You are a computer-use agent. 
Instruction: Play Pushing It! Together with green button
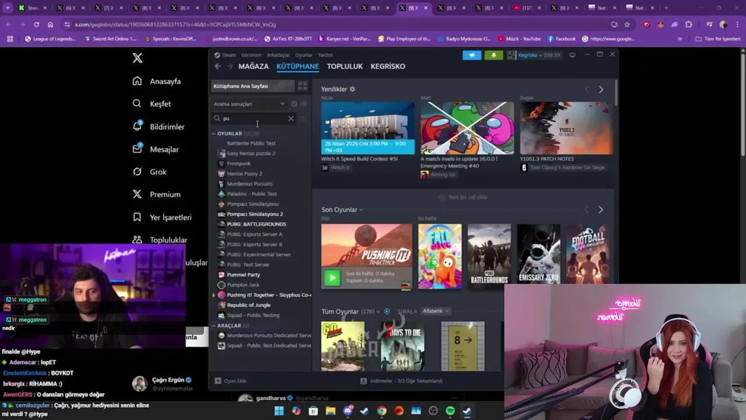tap(332, 278)
